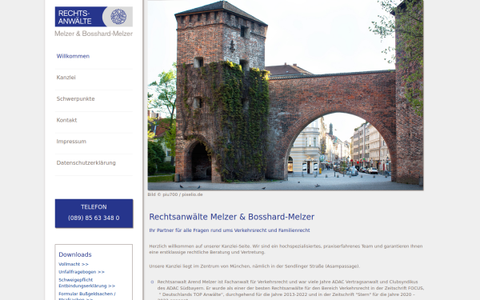
Task: Go to Schwerpunkte in the navigation
Action: 75,99
